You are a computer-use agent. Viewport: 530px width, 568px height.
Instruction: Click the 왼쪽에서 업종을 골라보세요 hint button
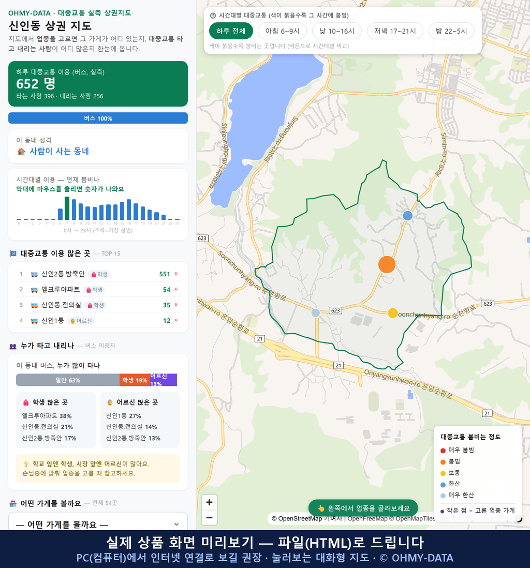(x=363, y=508)
